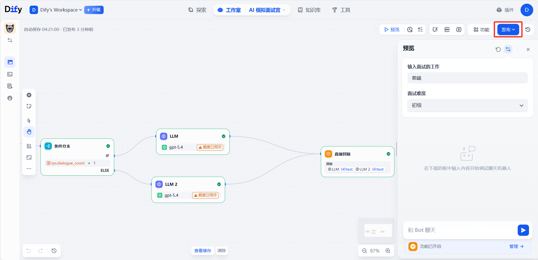Open the 发布 publish dropdown
Viewport: 538px width, 260px height.
508,30
